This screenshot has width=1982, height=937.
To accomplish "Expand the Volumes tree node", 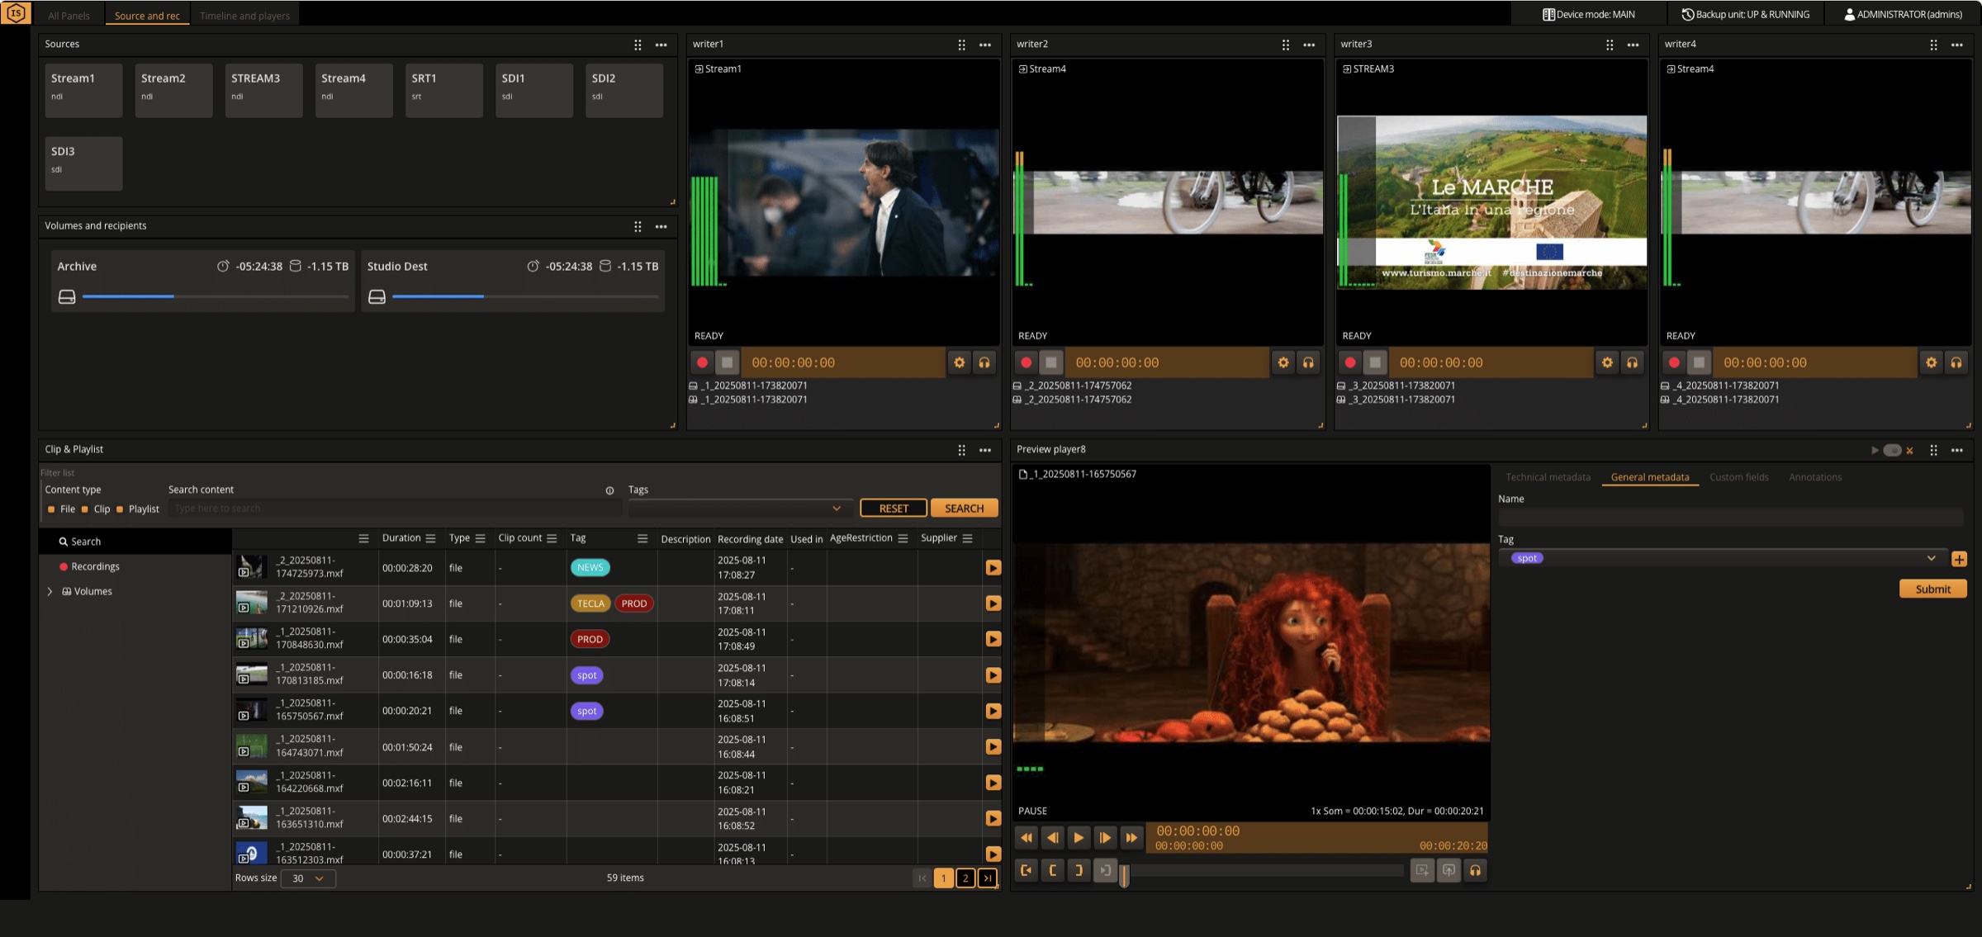I will click(x=50, y=591).
